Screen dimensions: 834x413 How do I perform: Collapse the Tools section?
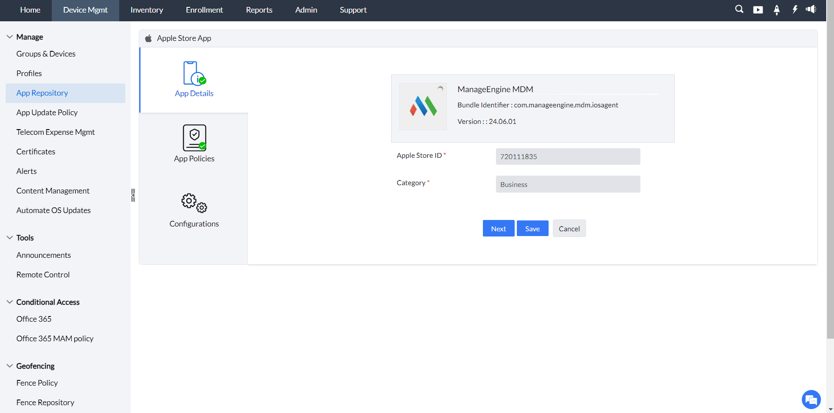click(9, 237)
